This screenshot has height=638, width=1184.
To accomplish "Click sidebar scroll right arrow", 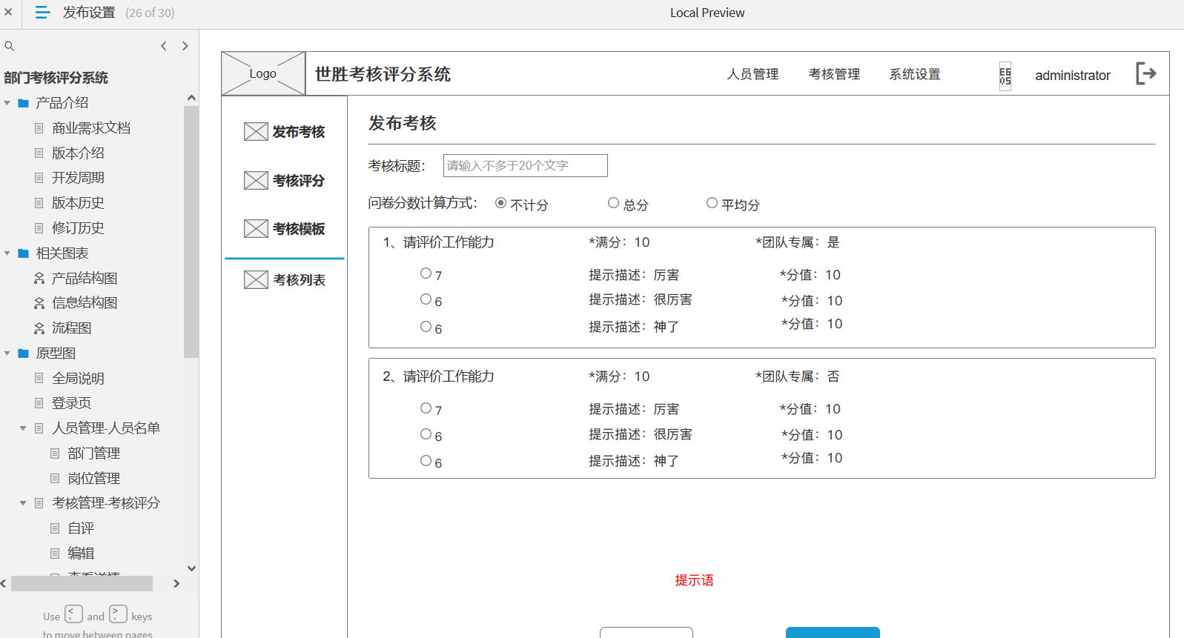I will (176, 584).
